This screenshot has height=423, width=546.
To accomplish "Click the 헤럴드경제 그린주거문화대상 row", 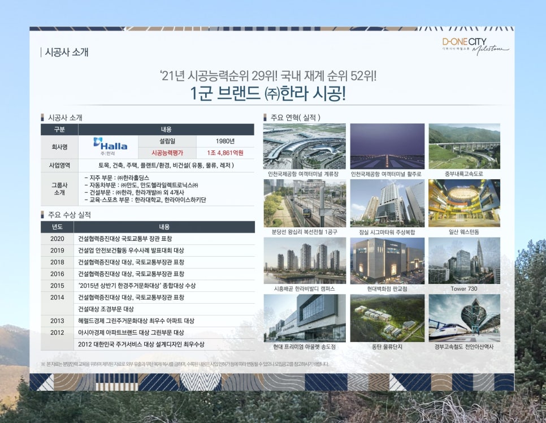I will pyautogui.click(x=164, y=321).
